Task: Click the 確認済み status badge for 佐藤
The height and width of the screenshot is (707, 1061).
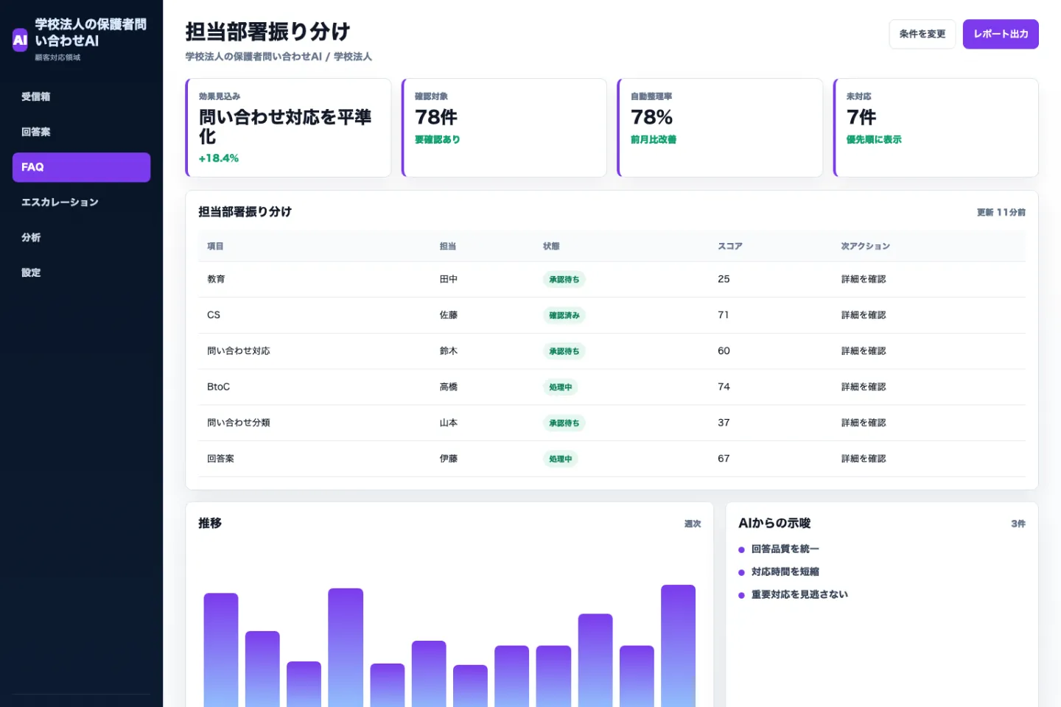Action: coord(564,315)
